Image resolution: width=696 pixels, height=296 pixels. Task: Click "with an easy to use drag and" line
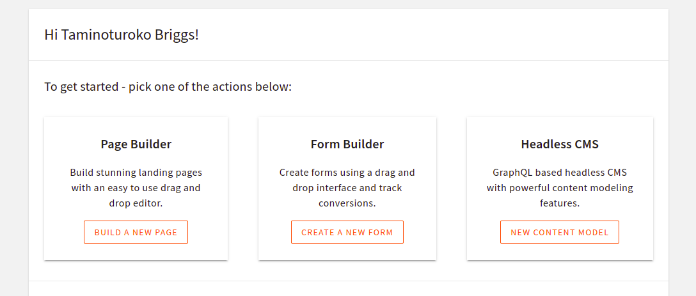(x=136, y=188)
